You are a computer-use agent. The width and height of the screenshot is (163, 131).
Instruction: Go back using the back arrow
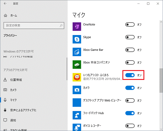click(x=5, y=4)
